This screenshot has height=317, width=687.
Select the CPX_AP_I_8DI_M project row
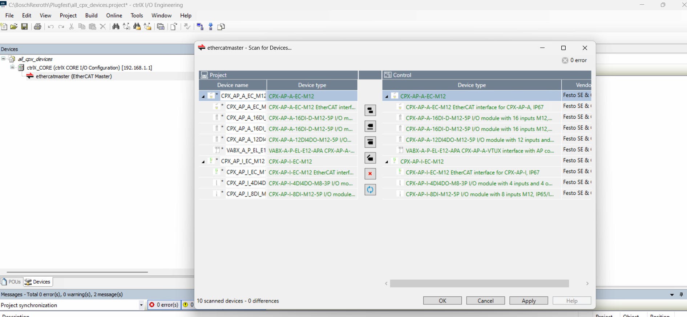point(278,194)
